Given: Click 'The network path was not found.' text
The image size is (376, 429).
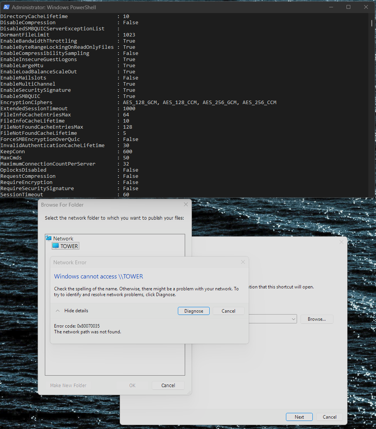Looking at the screenshot, I should pos(87,332).
